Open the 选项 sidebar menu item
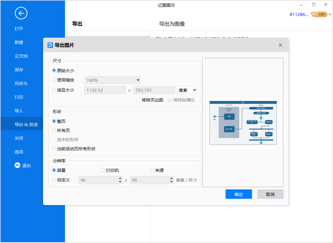This screenshot has height=243, width=333. 19,152
